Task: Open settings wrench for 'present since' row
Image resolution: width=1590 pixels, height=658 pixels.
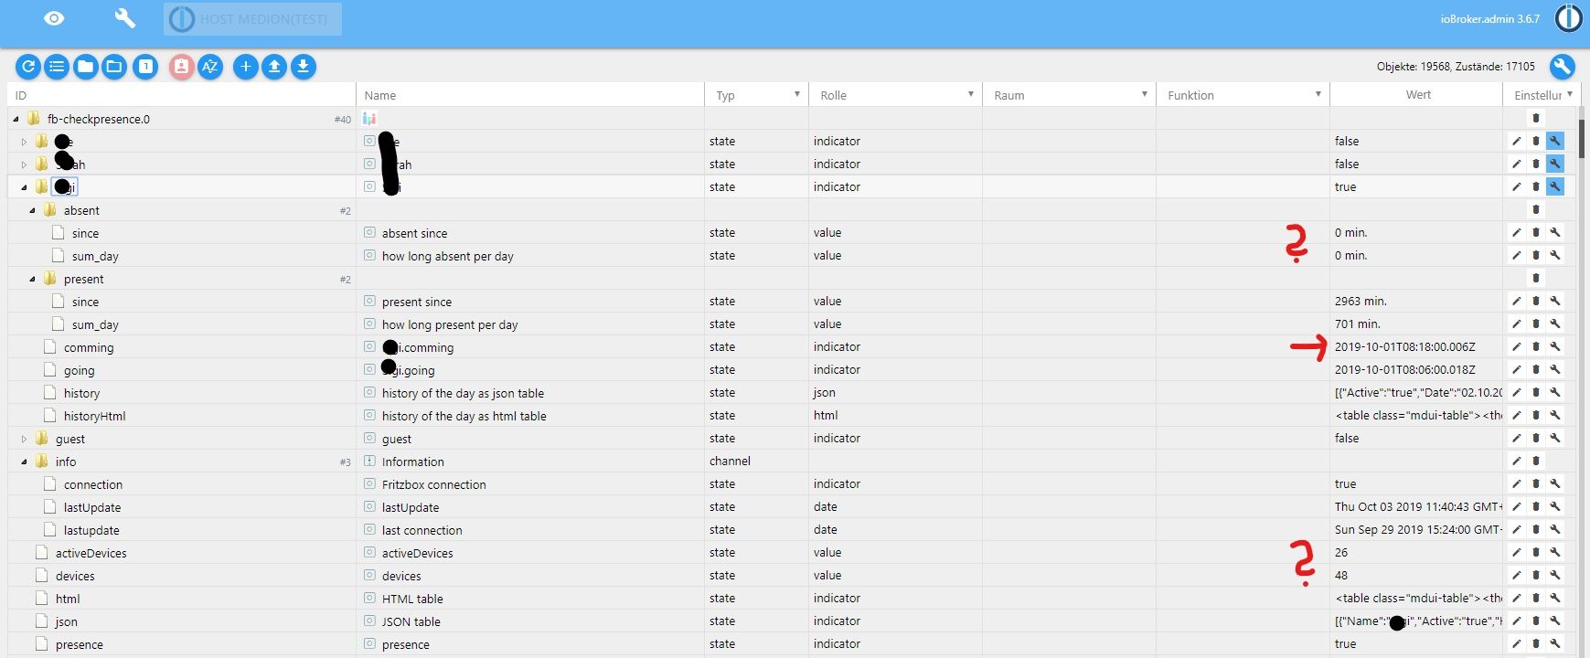Action: [x=1555, y=301]
